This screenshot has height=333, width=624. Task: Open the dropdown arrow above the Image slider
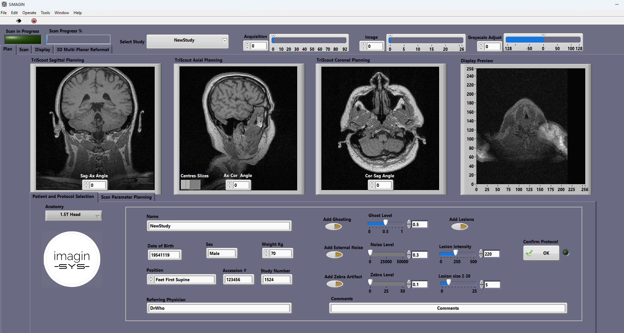click(390, 35)
